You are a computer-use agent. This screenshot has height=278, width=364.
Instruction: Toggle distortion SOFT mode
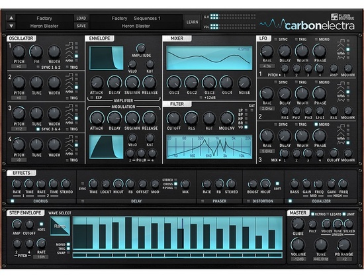[x=277, y=183]
